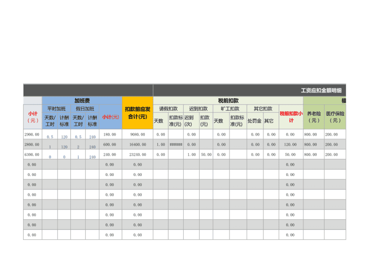This screenshot has width=387, height=274.
Task: Select the 600.00 overtime subtotal cell
Action: (111, 145)
